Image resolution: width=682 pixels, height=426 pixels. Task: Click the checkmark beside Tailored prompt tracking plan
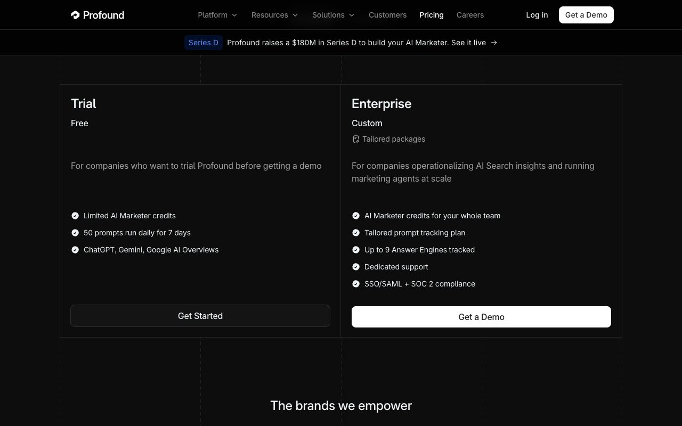coord(356,233)
